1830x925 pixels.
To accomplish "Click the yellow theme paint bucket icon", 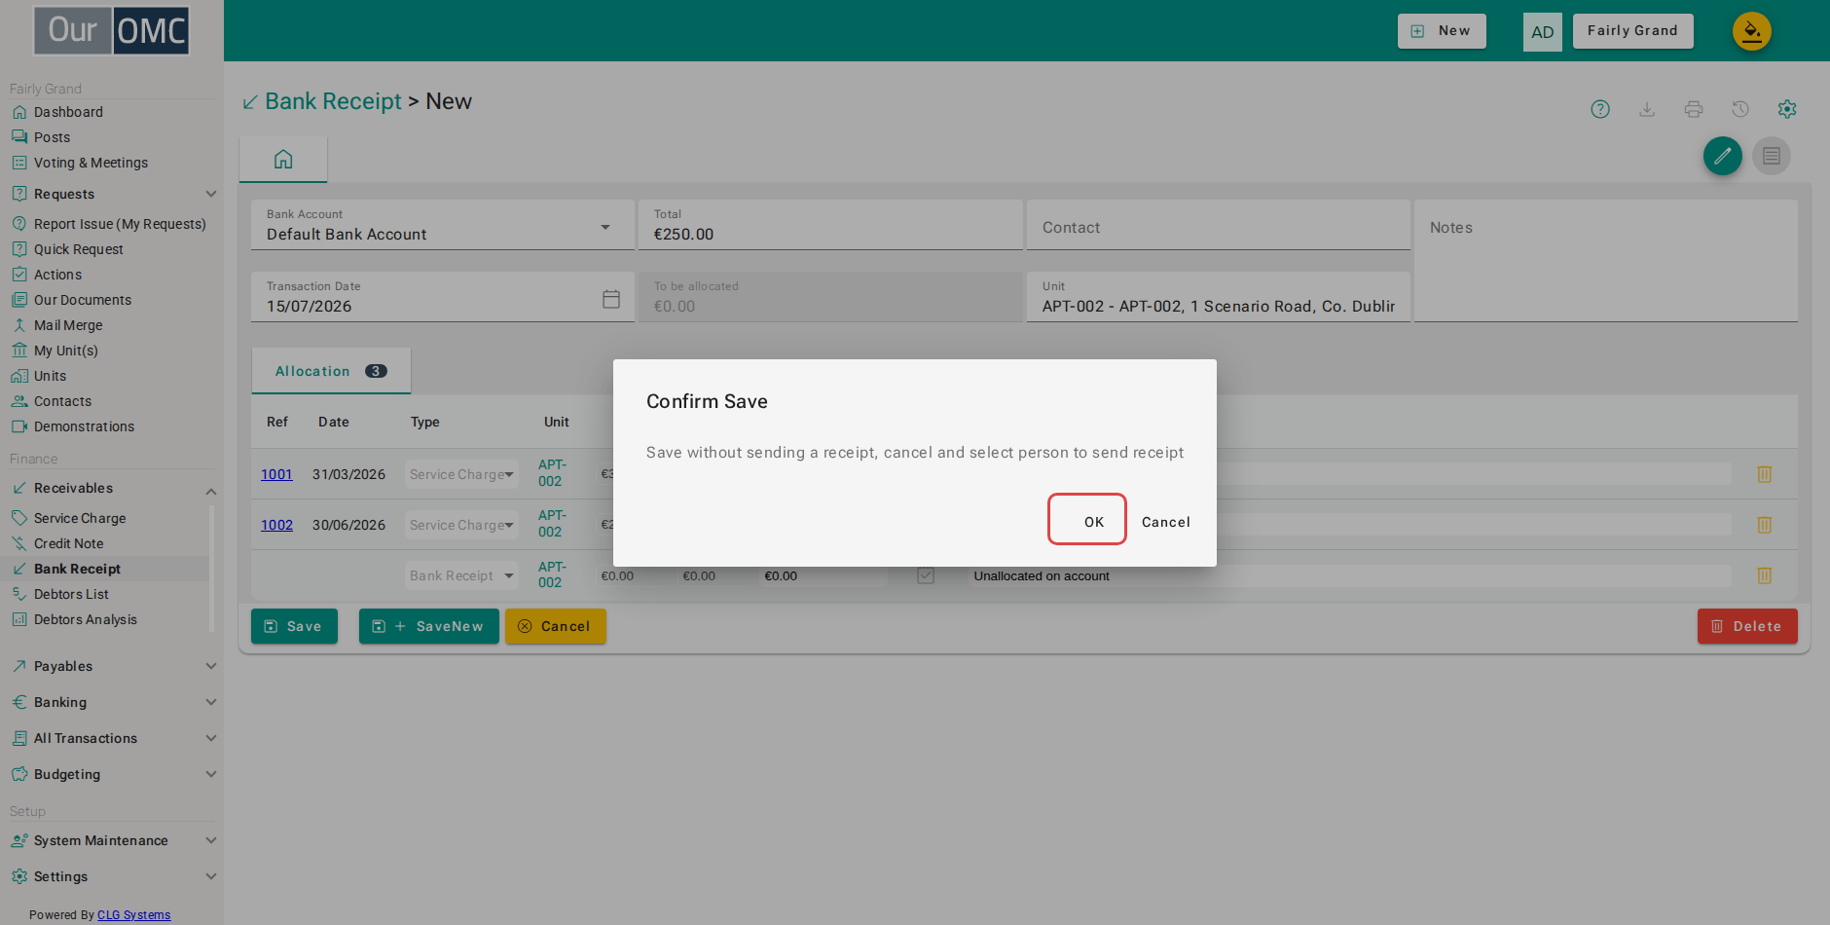I will [x=1752, y=31].
